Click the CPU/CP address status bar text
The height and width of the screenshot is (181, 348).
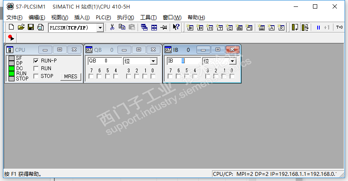pos(274,174)
